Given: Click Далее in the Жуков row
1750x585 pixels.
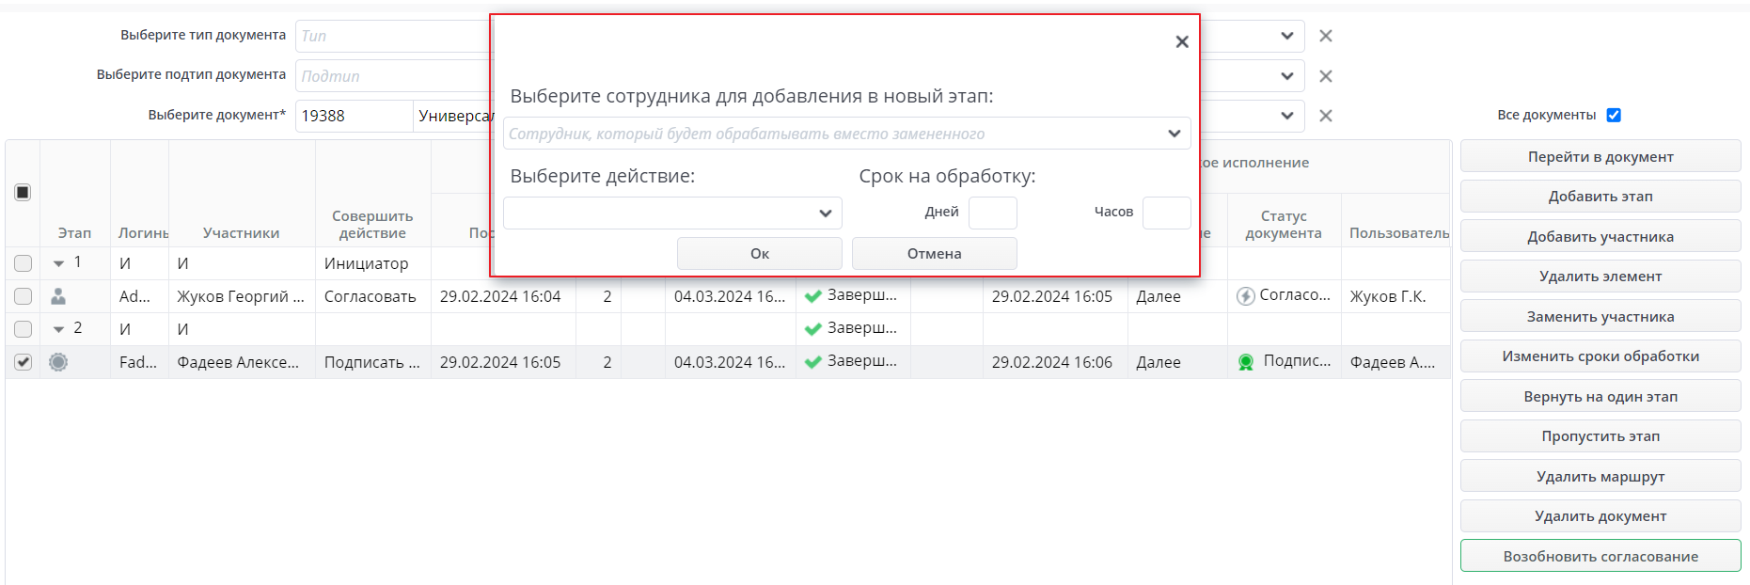Looking at the screenshot, I should point(1177,296).
